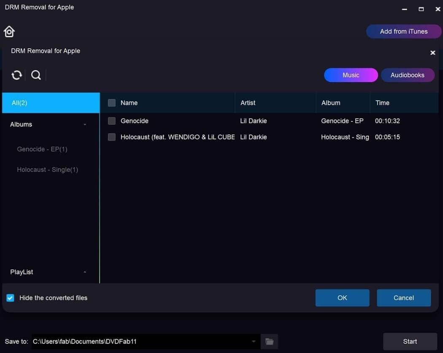Sort by the Time column header

coord(382,103)
